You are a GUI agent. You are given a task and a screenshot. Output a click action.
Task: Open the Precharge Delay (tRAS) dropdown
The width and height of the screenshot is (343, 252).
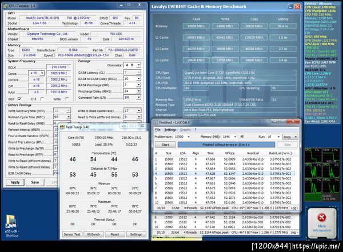138,91
